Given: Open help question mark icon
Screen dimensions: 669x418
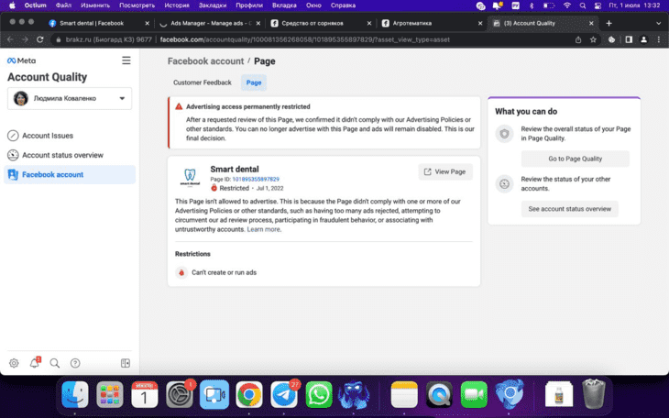Looking at the screenshot, I should (75, 363).
